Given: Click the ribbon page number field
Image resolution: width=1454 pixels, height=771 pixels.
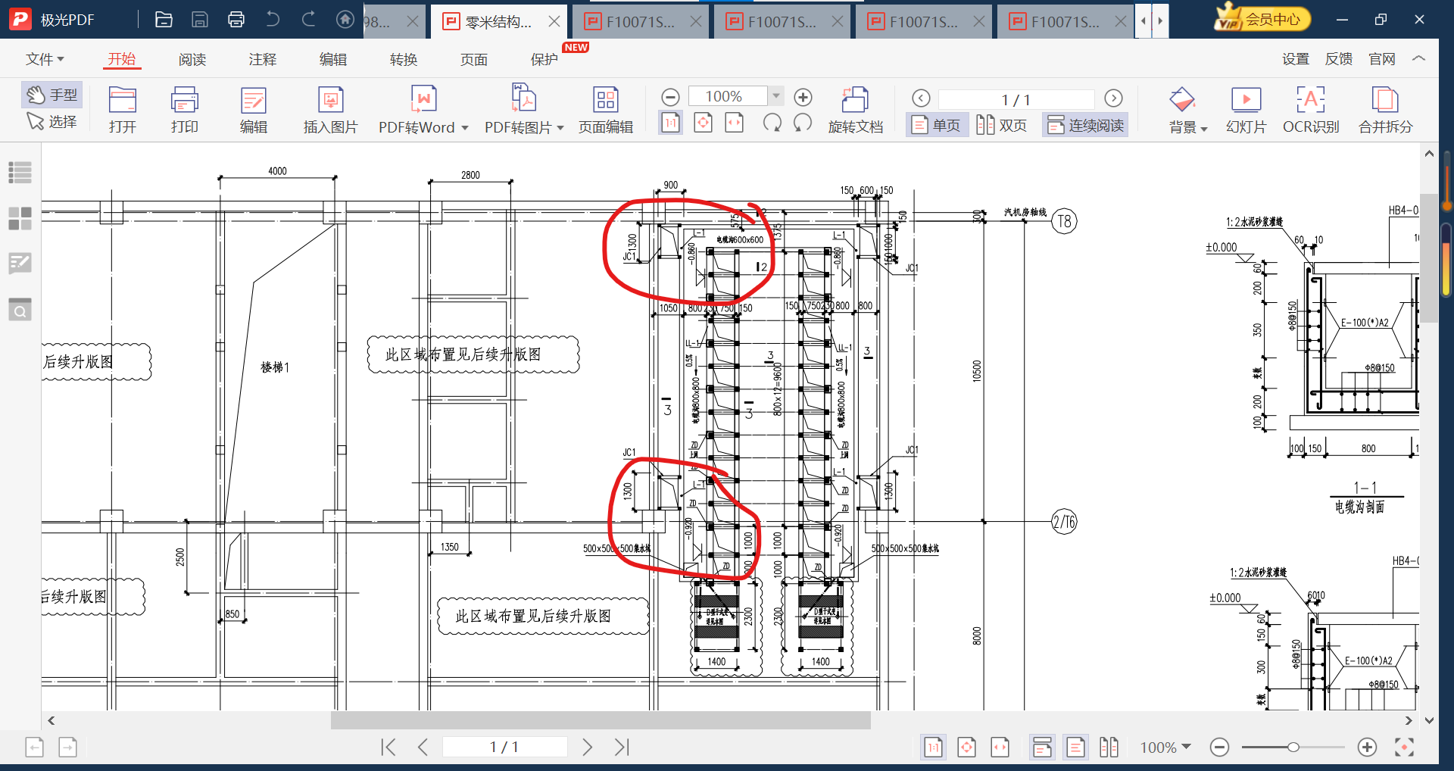Looking at the screenshot, I should 1016,99.
